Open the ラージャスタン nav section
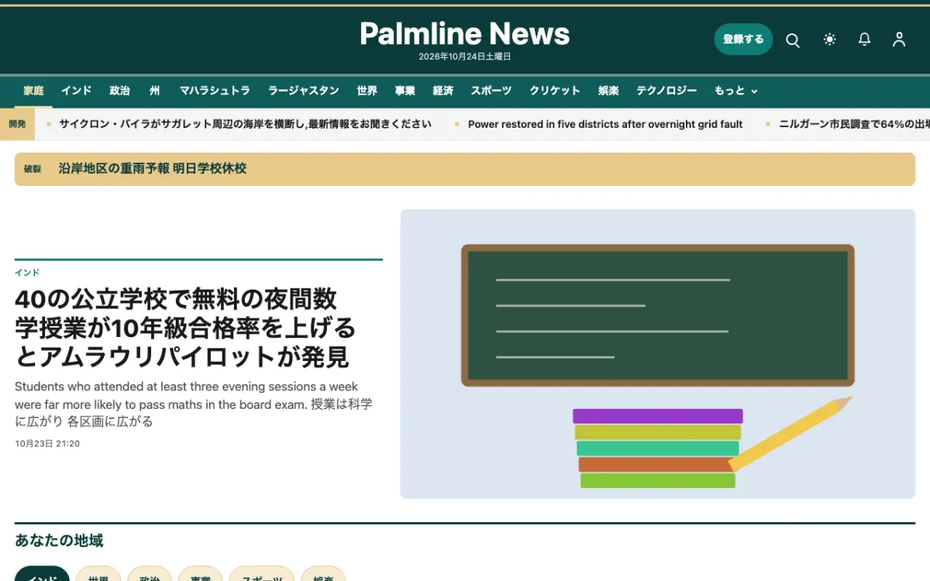 tap(304, 91)
